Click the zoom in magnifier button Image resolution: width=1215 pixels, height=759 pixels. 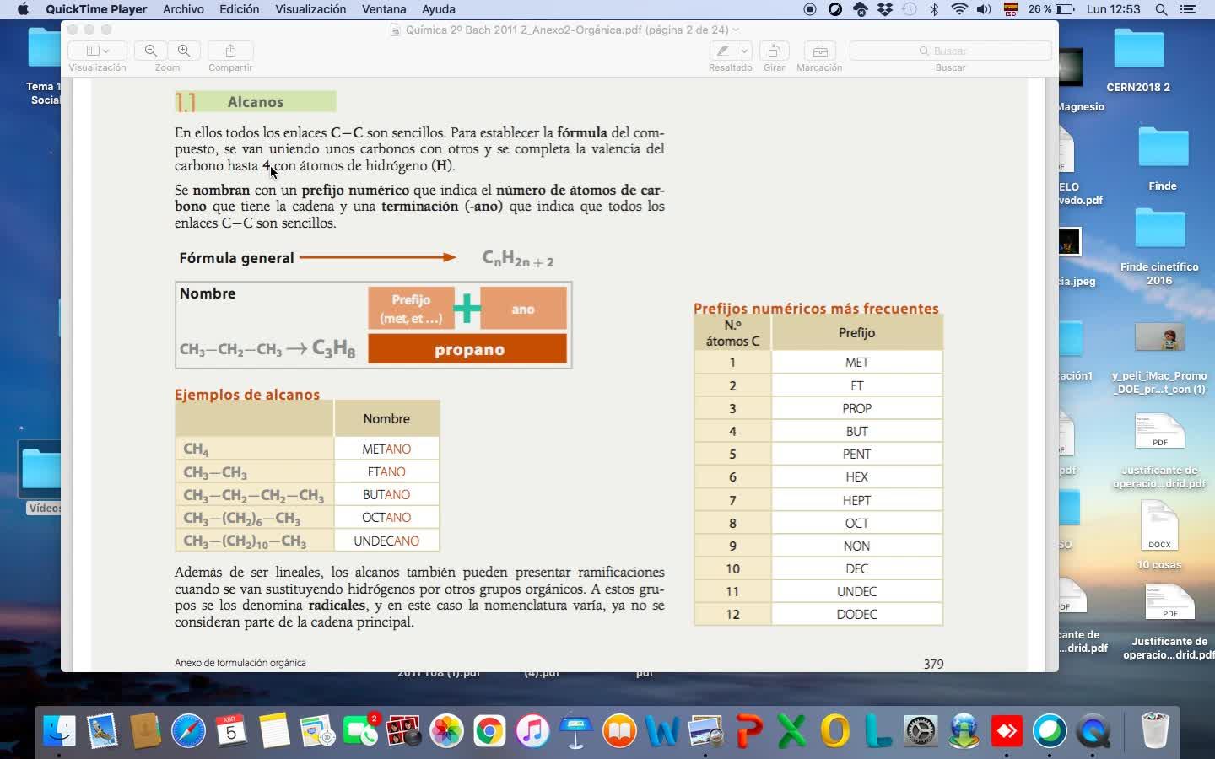click(184, 51)
